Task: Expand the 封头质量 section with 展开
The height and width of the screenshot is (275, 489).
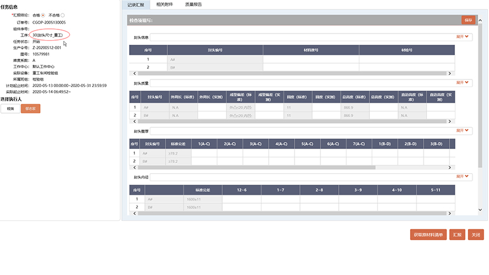Action: pos(463,83)
